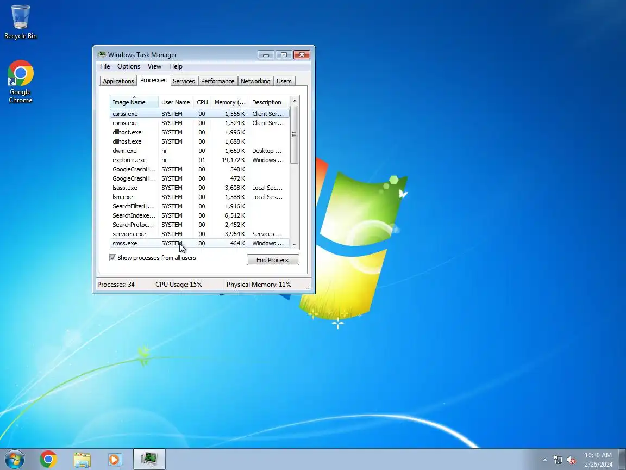Screen dimensions: 626x470
Task: Click Physical Memory: 11% status entry
Action: pos(259,285)
